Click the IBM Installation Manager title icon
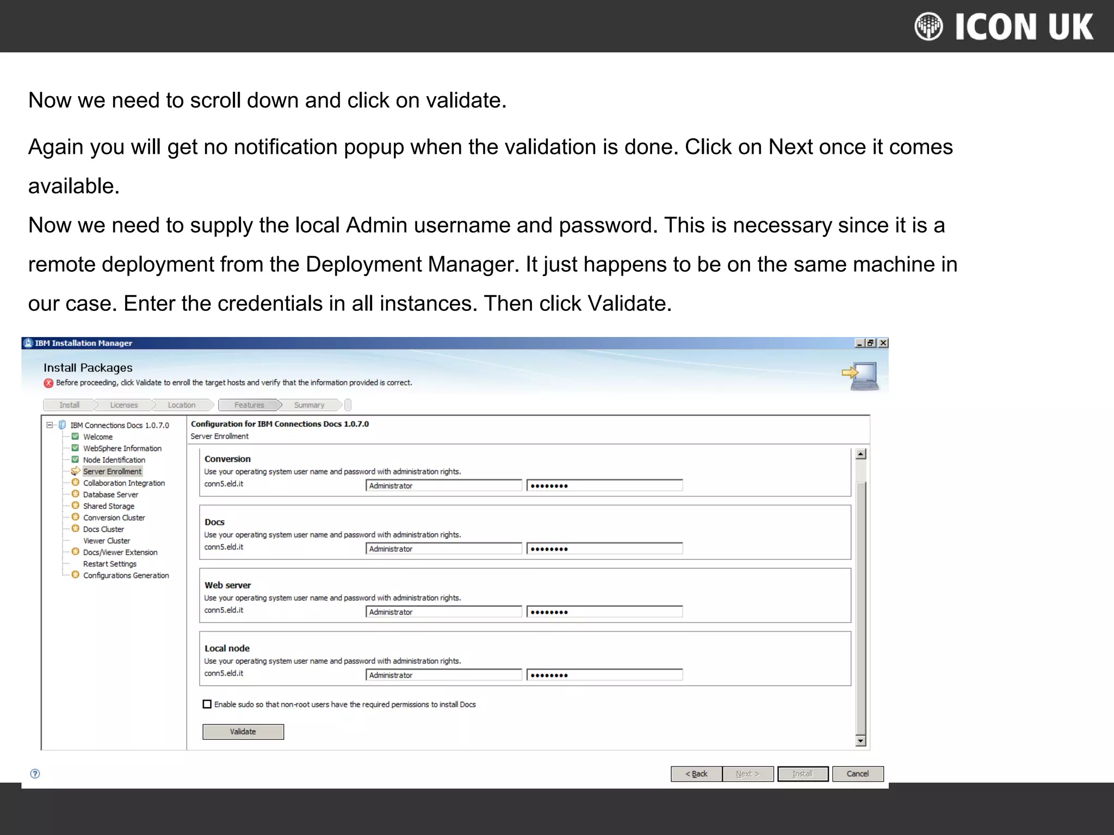1114x835 pixels. coord(28,343)
